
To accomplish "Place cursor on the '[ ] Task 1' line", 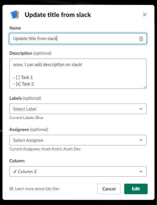I will point(23,77).
